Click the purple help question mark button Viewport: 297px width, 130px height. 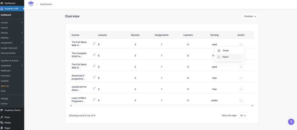coord(291,122)
